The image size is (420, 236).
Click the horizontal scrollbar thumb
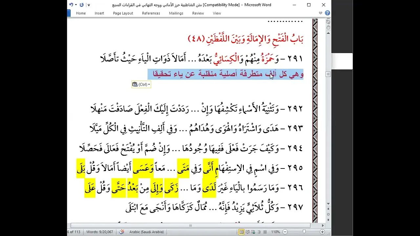point(190,226)
